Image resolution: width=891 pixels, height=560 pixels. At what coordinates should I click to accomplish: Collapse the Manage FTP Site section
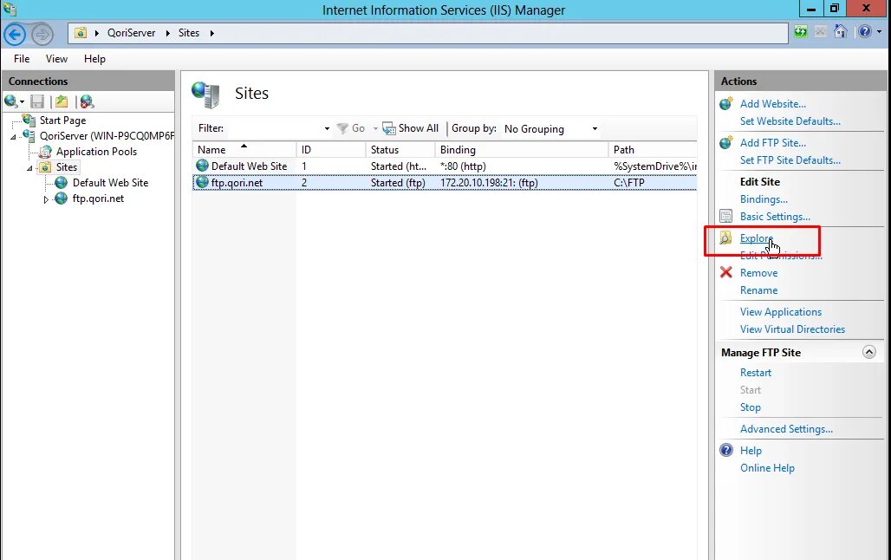click(x=868, y=352)
